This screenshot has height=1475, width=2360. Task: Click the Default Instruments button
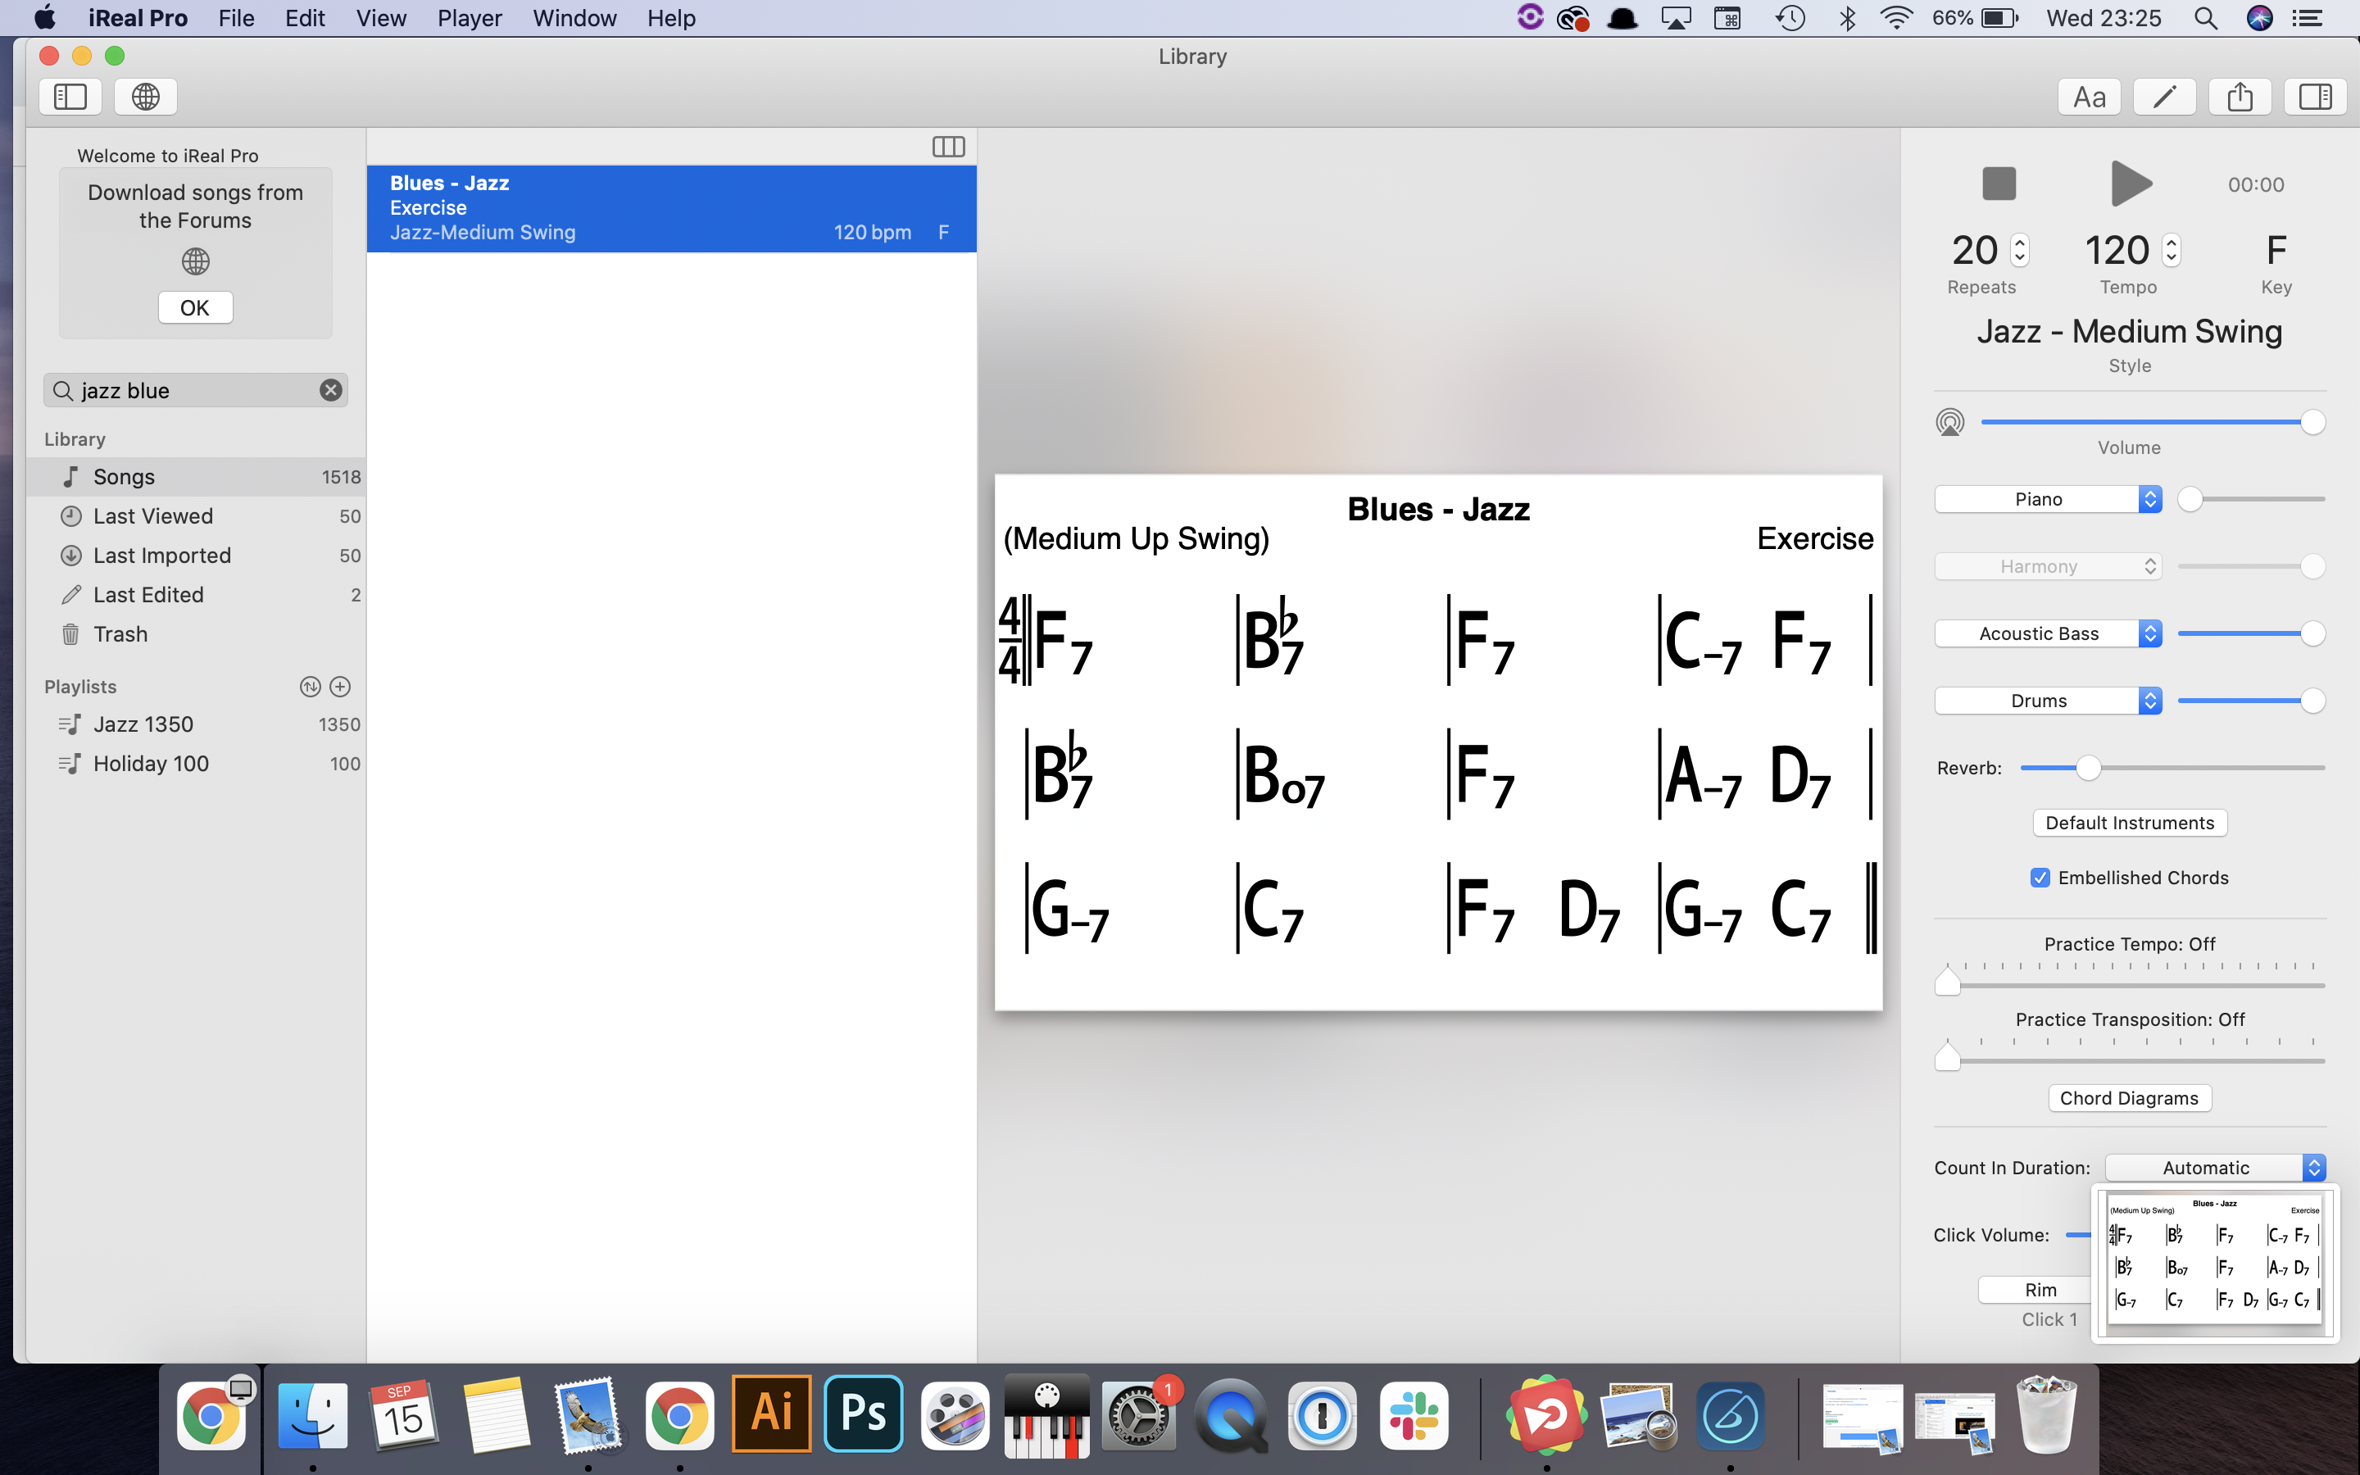point(2130,824)
